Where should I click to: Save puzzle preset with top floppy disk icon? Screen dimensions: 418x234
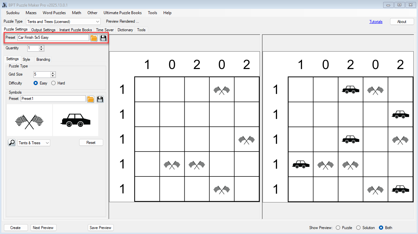pyautogui.click(x=104, y=38)
